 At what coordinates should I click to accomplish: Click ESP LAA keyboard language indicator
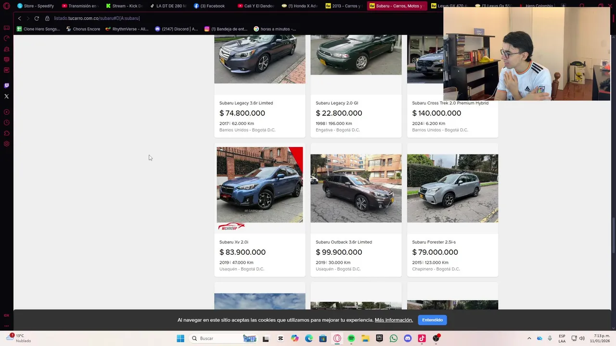point(562,338)
